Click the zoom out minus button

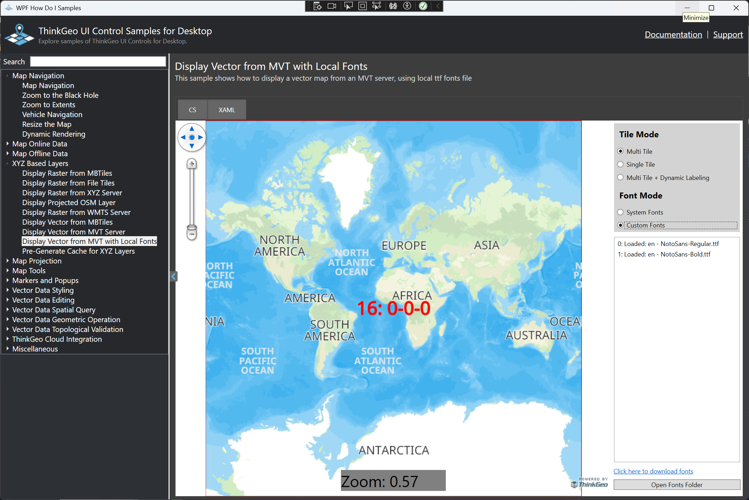pos(192,234)
